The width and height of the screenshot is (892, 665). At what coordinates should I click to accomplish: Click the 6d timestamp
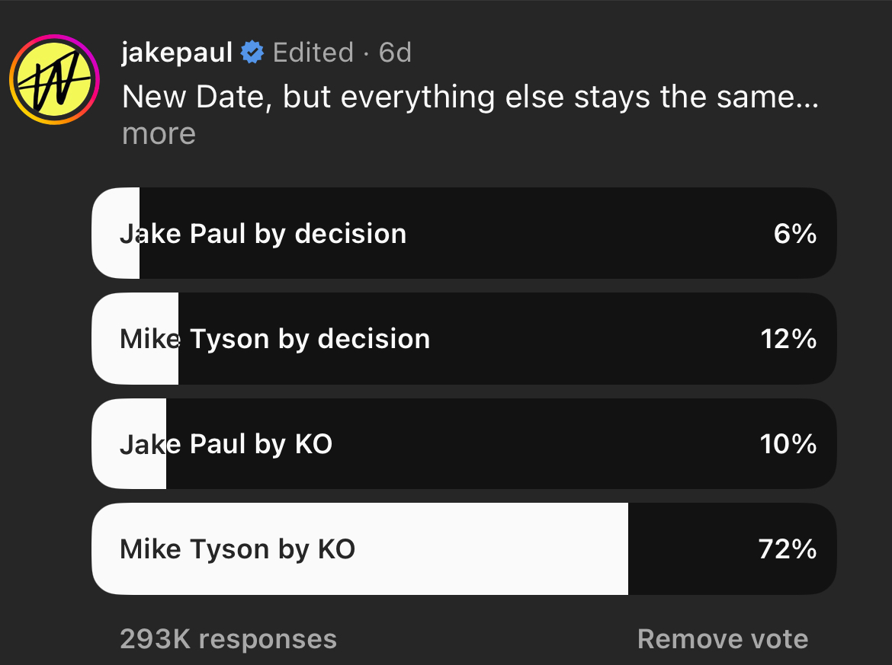tap(395, 53)
